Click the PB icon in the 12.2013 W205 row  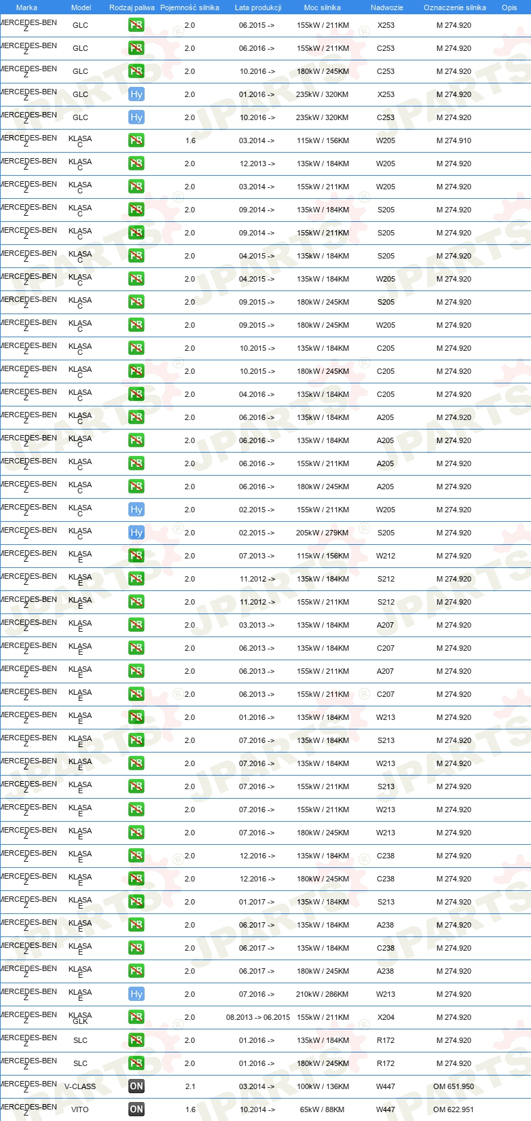136,164
